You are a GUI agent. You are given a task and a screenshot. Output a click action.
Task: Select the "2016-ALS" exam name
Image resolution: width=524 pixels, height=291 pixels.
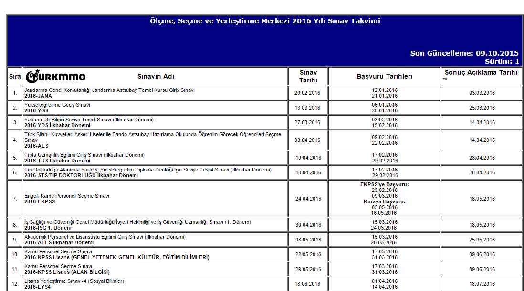point(36,146)
